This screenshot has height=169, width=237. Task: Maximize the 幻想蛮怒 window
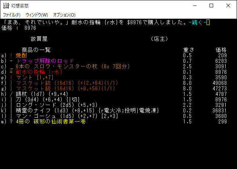(x=211, y=6)
